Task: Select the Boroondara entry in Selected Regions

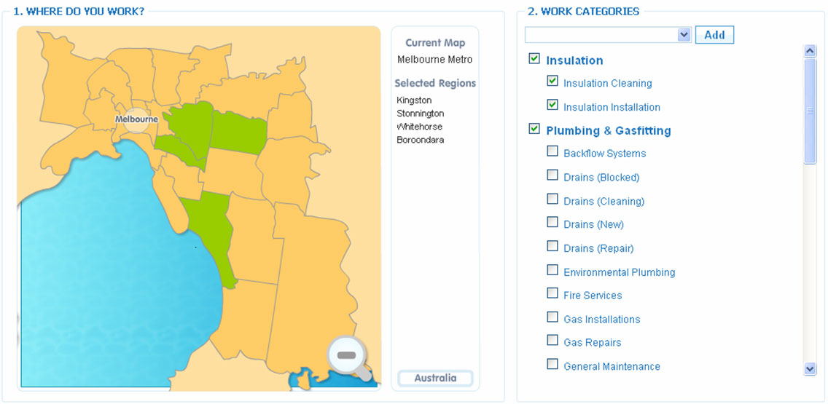Action: [421, 140]
